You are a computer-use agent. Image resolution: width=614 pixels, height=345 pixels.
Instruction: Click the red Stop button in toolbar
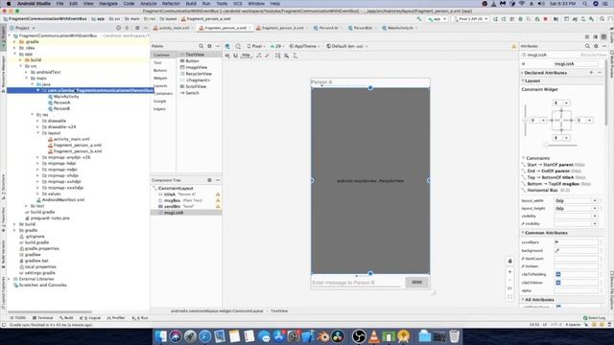click(546, 19)
